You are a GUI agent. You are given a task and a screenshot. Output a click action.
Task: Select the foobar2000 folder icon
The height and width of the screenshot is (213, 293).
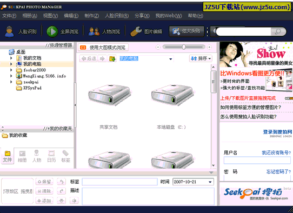tap(19, 70)
